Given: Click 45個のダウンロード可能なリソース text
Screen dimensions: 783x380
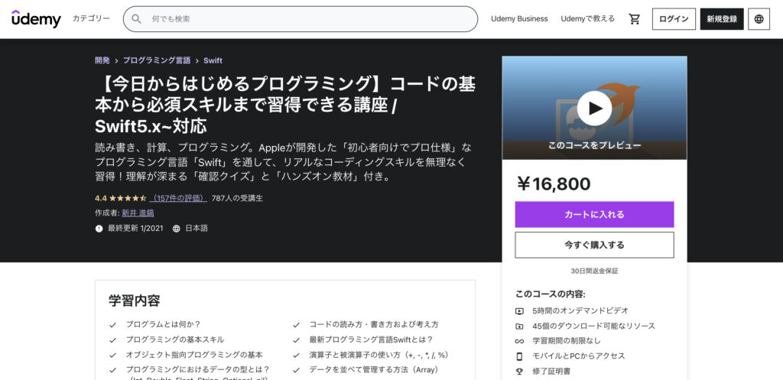Looking at the screenshot, I should pyautogui.click(x=593, y=326).
